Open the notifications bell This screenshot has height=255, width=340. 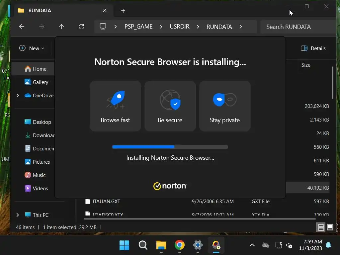coord(328,245)
